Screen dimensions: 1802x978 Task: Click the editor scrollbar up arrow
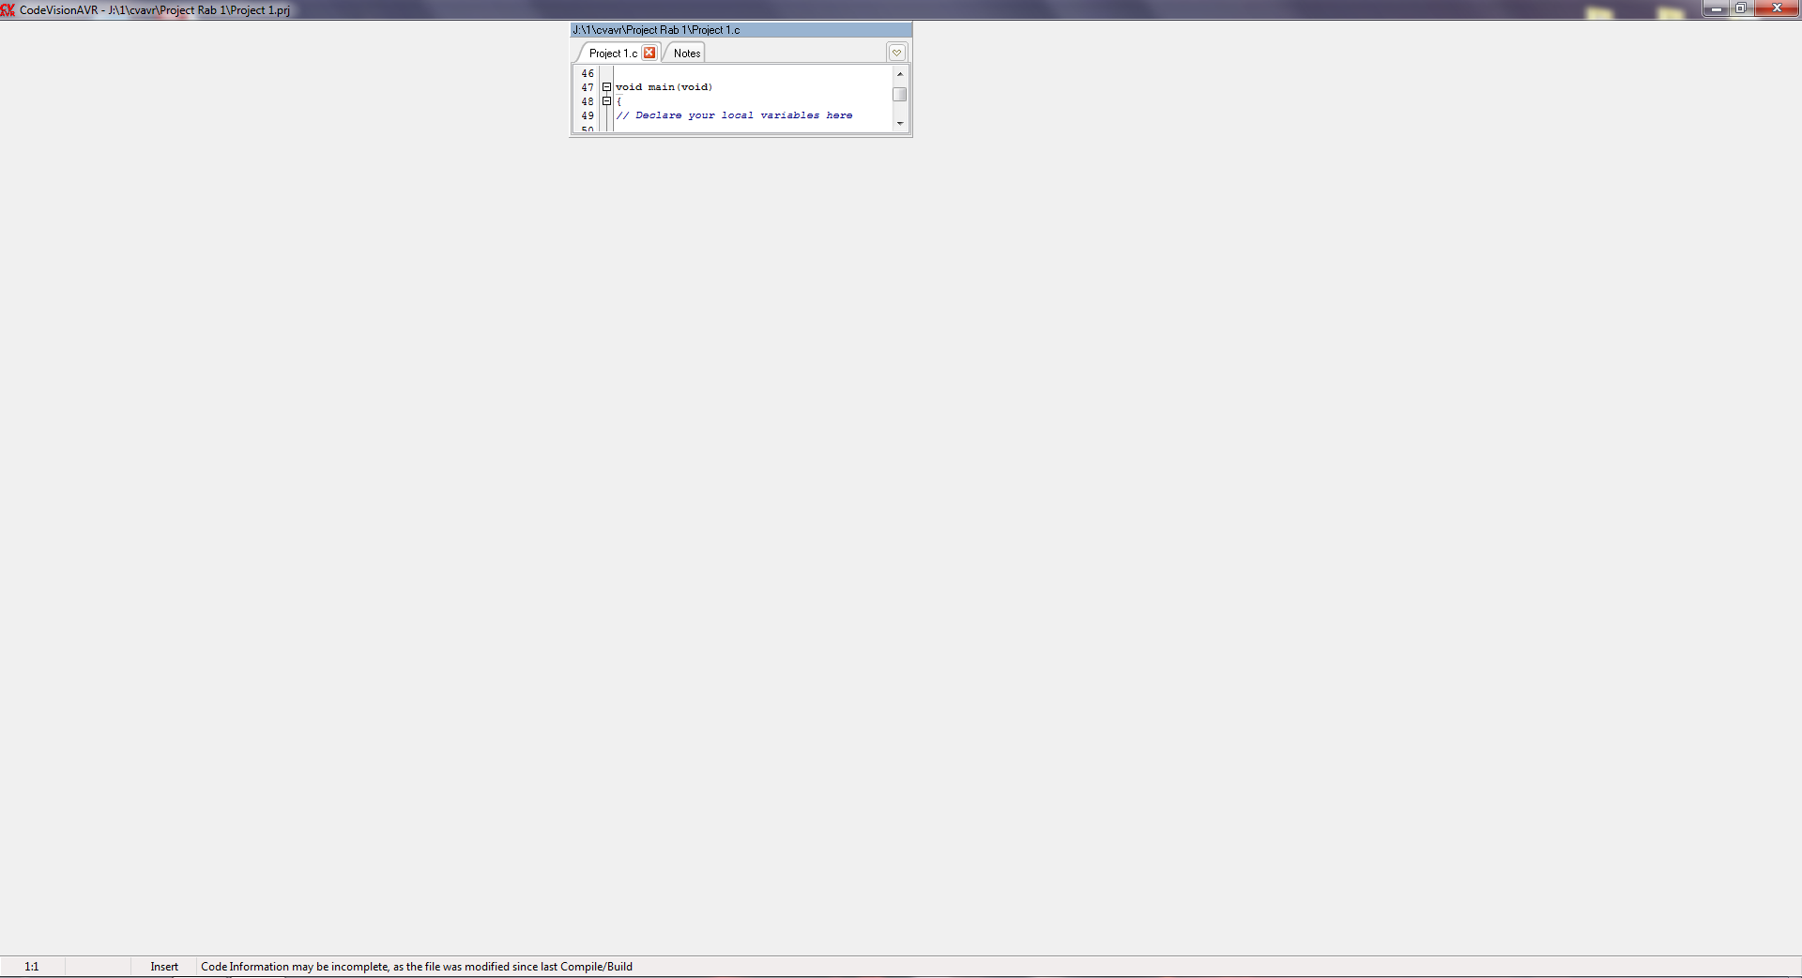click(900, 73)
